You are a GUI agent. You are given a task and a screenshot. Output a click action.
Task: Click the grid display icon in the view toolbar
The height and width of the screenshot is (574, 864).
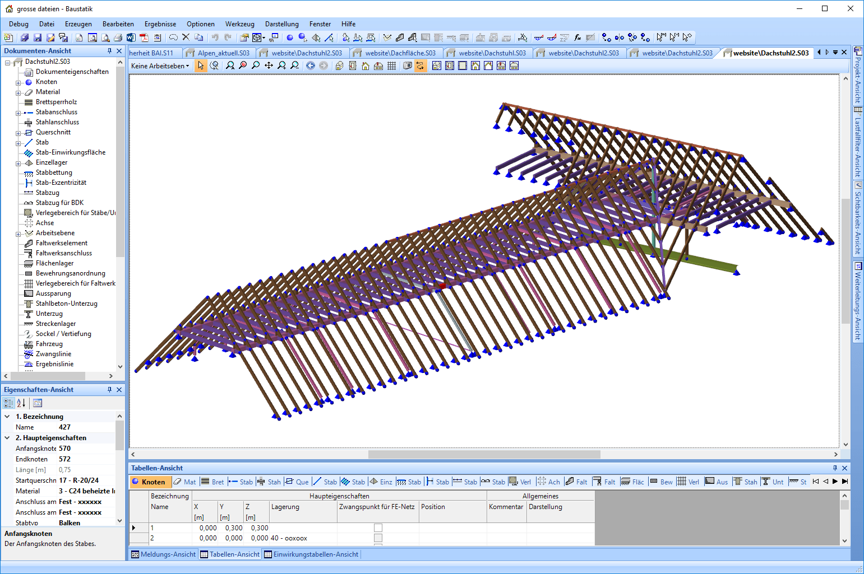[x=391, y=66]
